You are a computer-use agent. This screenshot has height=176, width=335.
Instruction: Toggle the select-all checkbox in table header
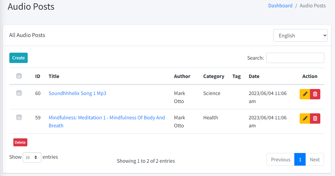[19, 76]
